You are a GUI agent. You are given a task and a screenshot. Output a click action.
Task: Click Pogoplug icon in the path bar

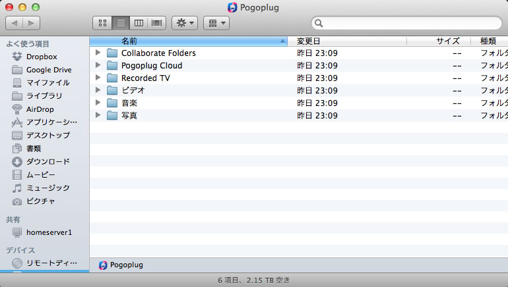[x=103, y=265]
